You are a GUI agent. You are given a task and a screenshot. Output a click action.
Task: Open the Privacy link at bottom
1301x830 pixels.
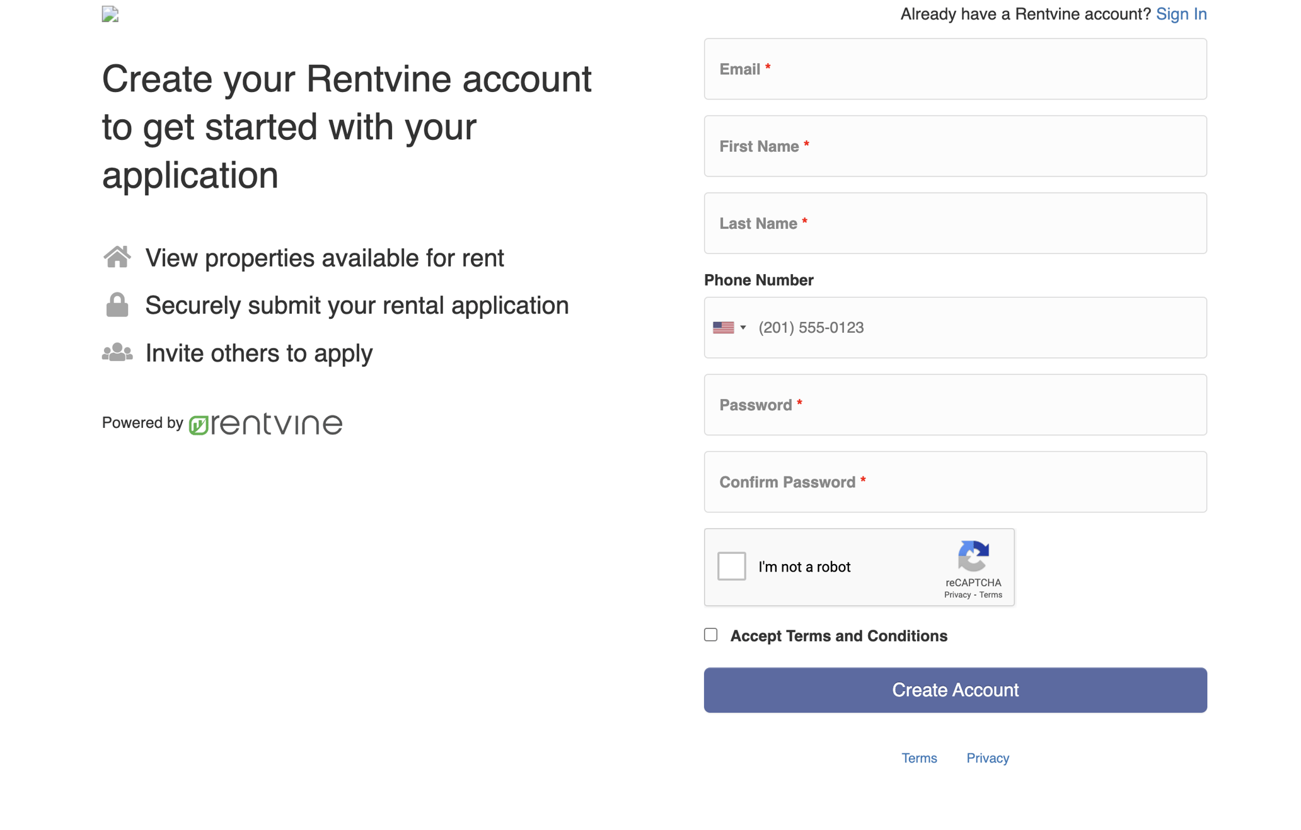987,758
